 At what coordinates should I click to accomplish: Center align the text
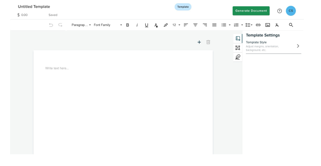pyautogui.click(x=195, y=25)
